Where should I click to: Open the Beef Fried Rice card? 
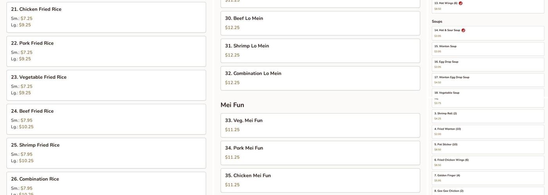point(106,119)
